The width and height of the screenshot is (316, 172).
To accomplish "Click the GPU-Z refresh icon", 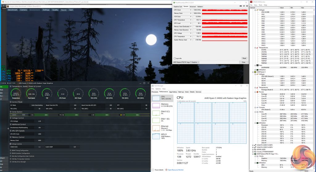I will [x=243, y=6].
